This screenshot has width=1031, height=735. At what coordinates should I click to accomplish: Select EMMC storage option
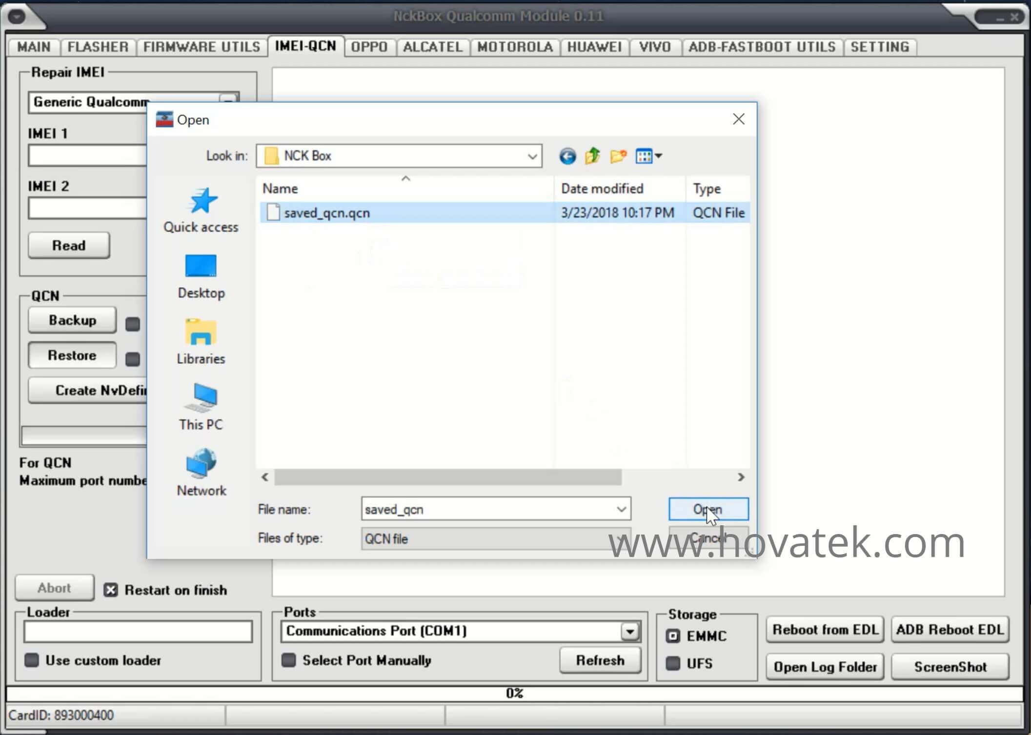673,636
